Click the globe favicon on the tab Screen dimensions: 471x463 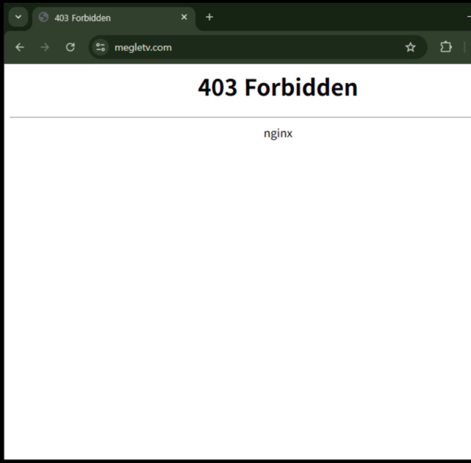pos(43,17)
